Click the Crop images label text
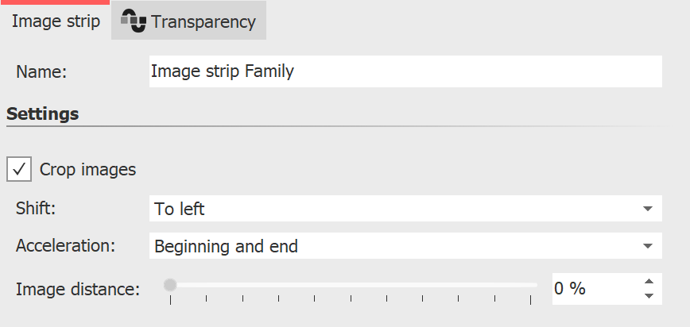This screenshot has width=690, height=327. pos(87,169)
